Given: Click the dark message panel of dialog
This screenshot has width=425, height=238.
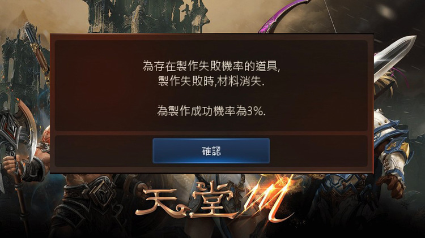Looking at the screenshot, I should [211, 85].
